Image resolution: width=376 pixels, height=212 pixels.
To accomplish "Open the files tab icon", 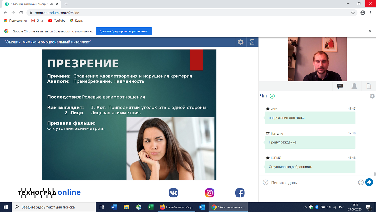I will 369,86.
